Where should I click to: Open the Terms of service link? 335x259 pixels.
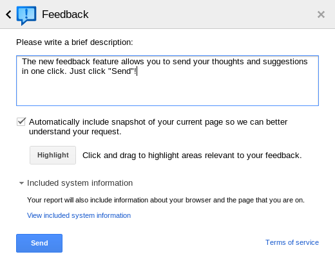(x=292, y=242)
